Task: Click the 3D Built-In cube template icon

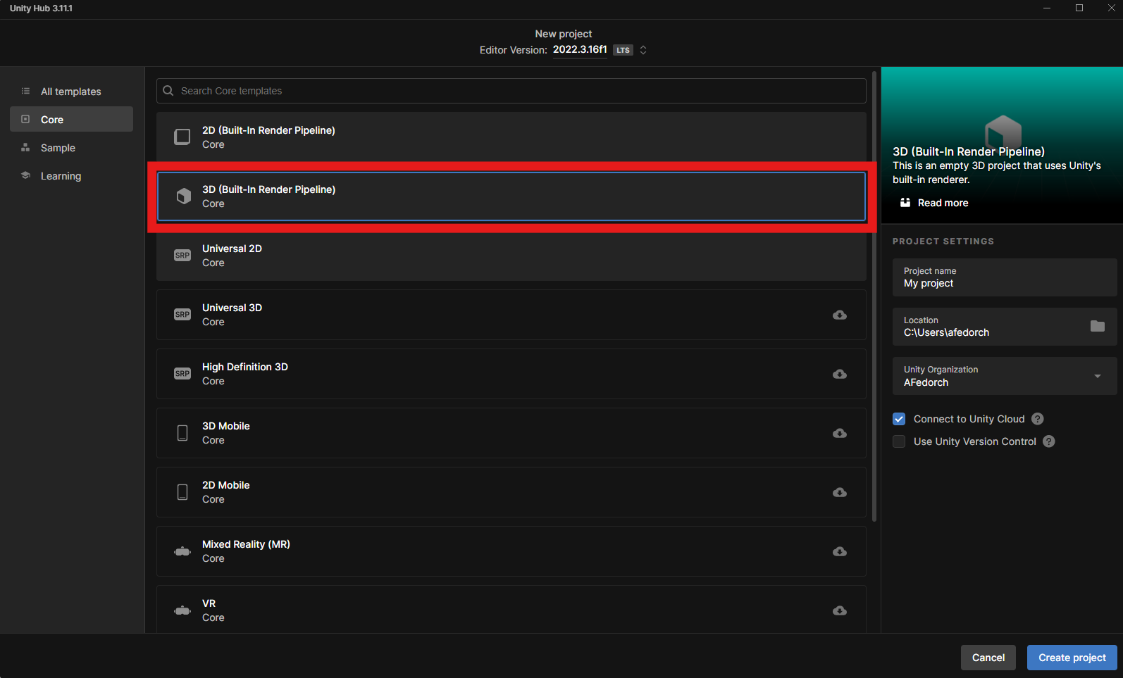Action: click(x=183, y=196)
